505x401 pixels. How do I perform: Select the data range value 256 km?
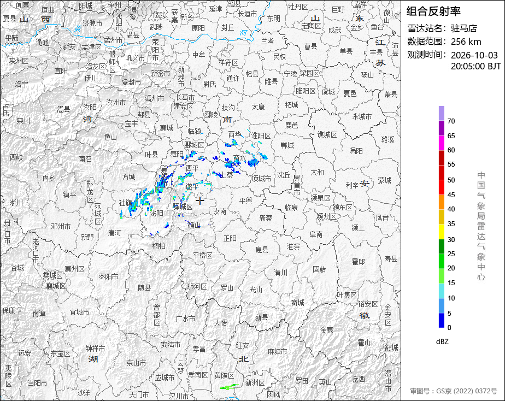point(466,42)
